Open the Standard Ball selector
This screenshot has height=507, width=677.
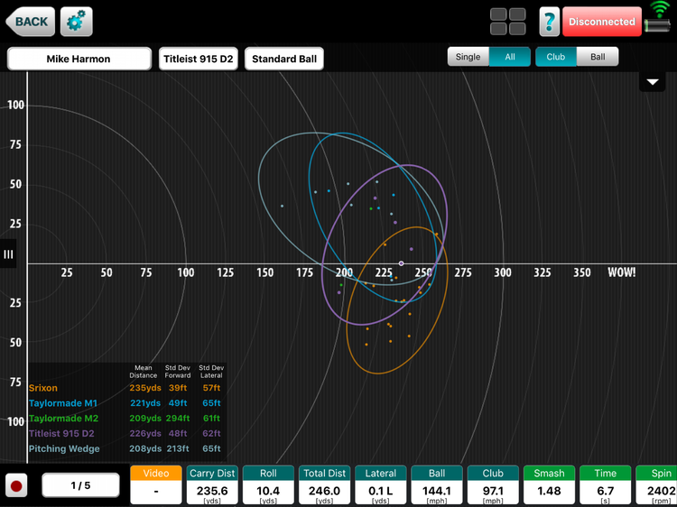click(x=284, y=60)
